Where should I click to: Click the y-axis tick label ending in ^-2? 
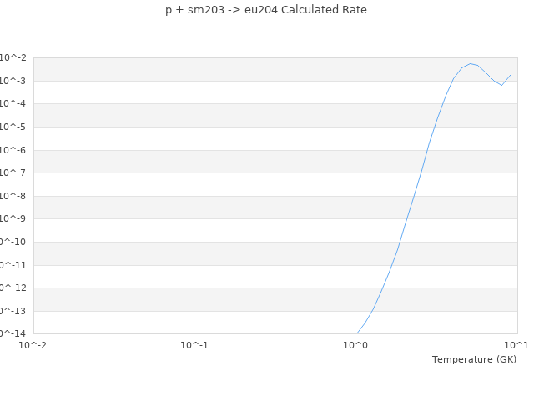[13, 57]
